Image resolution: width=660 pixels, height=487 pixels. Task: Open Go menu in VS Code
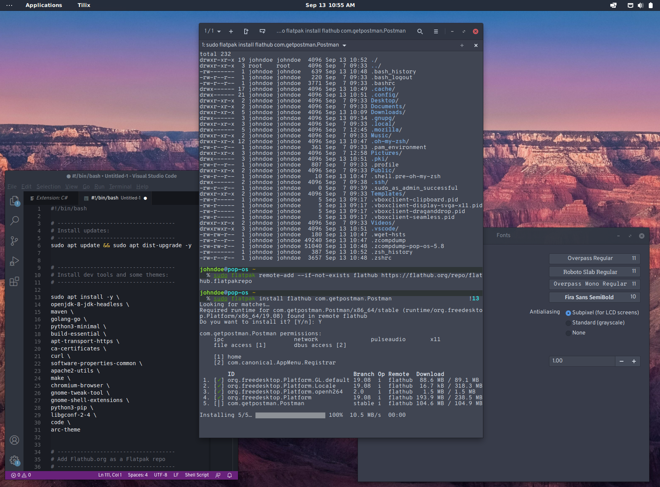[x=86, y=187]
